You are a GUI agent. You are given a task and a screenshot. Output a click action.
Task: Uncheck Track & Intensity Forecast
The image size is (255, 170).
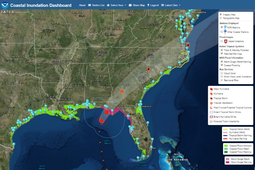pos(222,50)
